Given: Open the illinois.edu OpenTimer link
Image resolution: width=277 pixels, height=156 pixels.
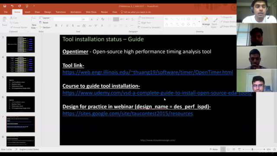Looking at the screenshot, I should pos(148,72).
